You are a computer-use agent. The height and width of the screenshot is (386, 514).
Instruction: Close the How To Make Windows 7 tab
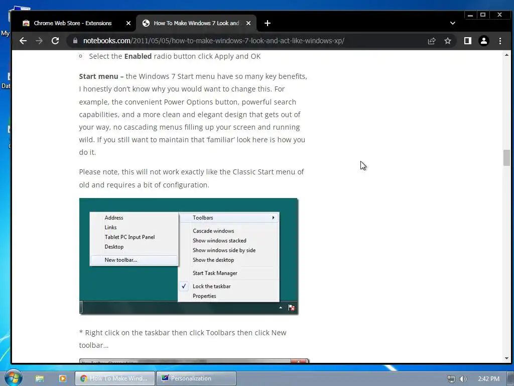click(248, 23)
